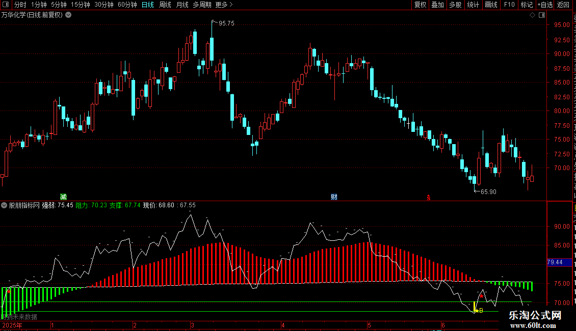This screenshot has width=576, height=331.
Task: Click the yellow B buy signal marker
Action: (481, 311)
